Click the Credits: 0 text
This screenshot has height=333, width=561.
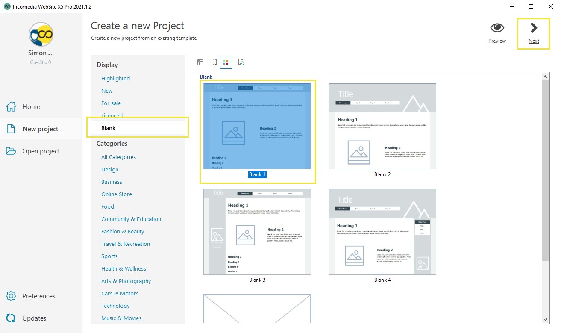tap(41, 62)
